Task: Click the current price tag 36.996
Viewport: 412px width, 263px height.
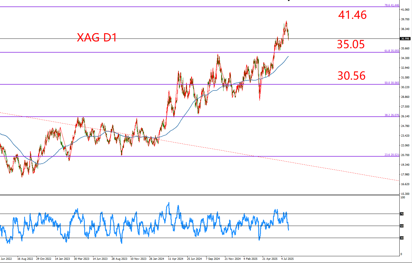Action: (406, 38)
